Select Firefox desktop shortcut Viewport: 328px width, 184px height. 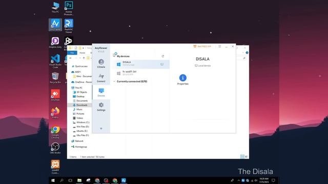[55, 113]
